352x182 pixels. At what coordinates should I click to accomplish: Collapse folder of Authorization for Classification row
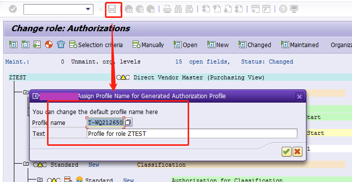(x=40, y=180)
